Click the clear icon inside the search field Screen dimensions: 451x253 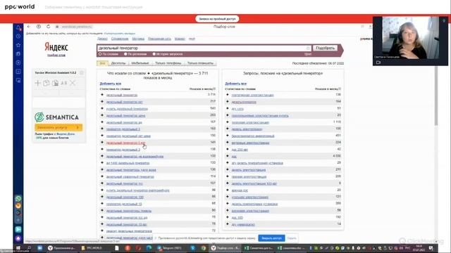pyautogui.click(x=308, y=48)
